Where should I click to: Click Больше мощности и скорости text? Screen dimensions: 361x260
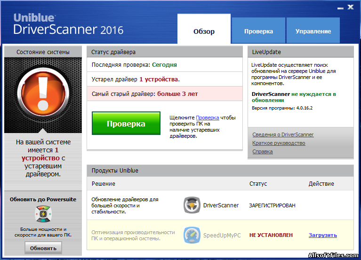point(43,232)
